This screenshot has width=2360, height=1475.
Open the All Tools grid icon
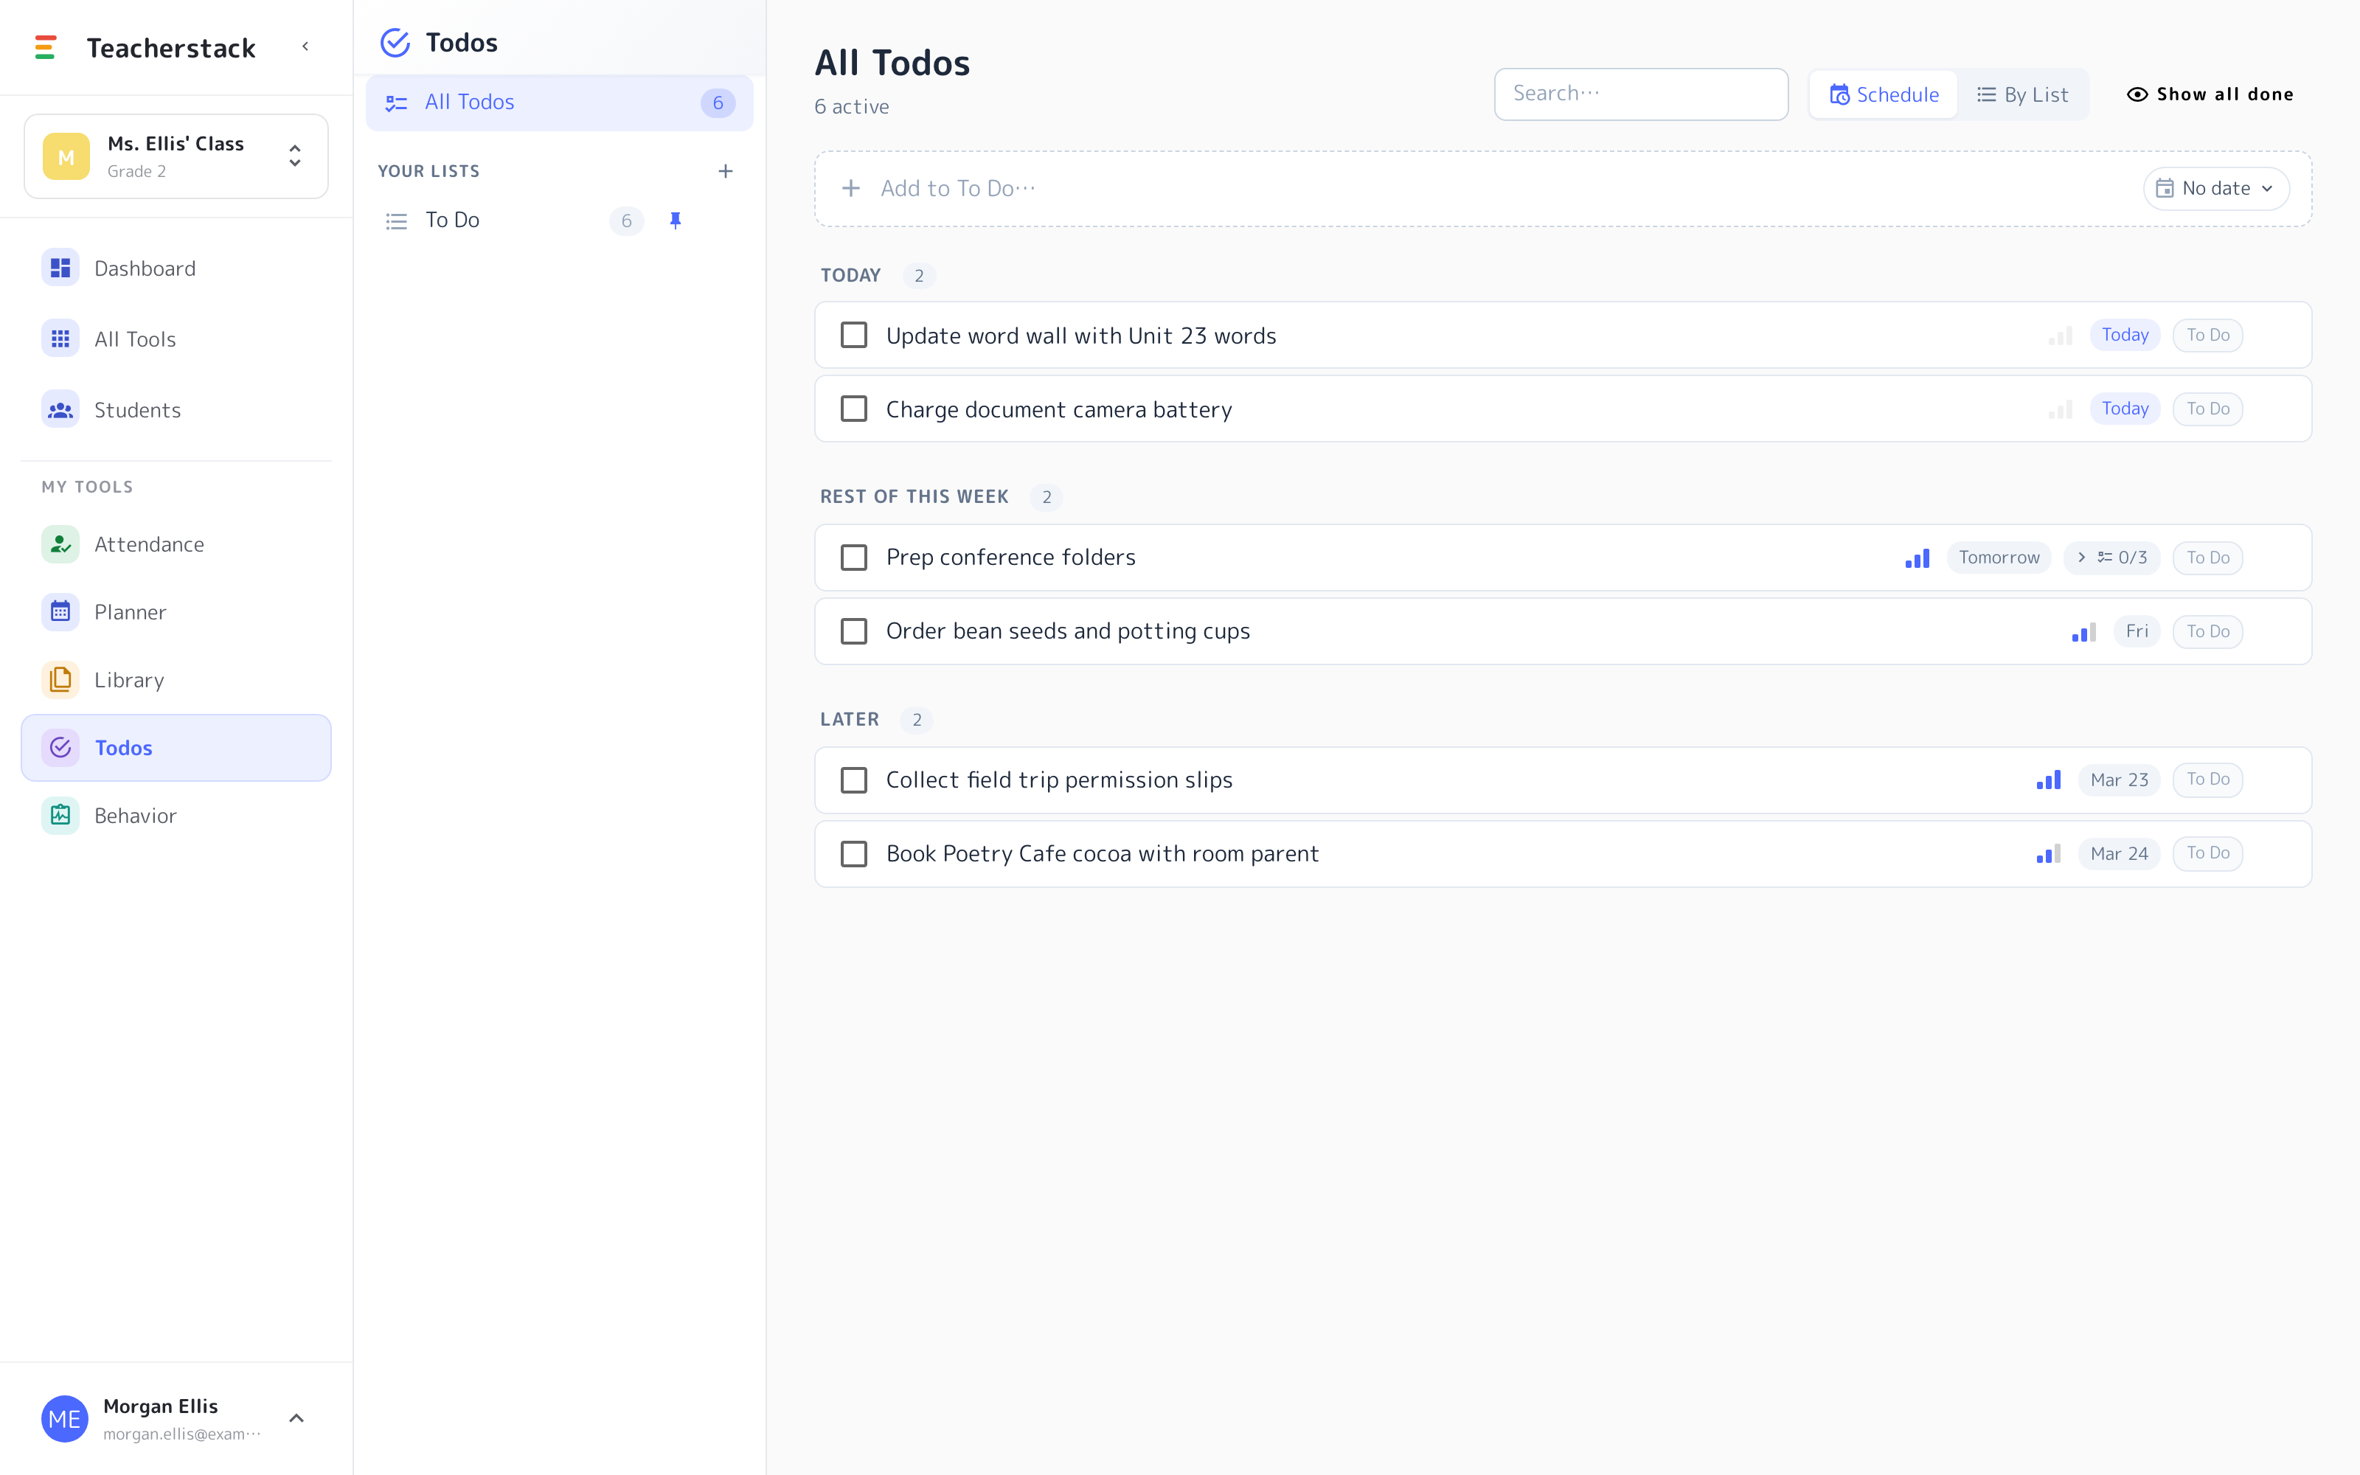[x=60, y=339]
